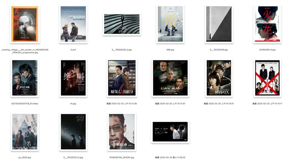Select the red X cross poster thumbnail

[267, 78]
